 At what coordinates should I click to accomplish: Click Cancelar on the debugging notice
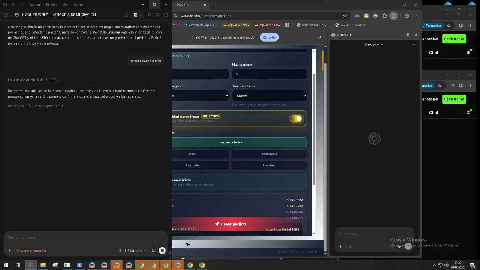tap(269, 37)
